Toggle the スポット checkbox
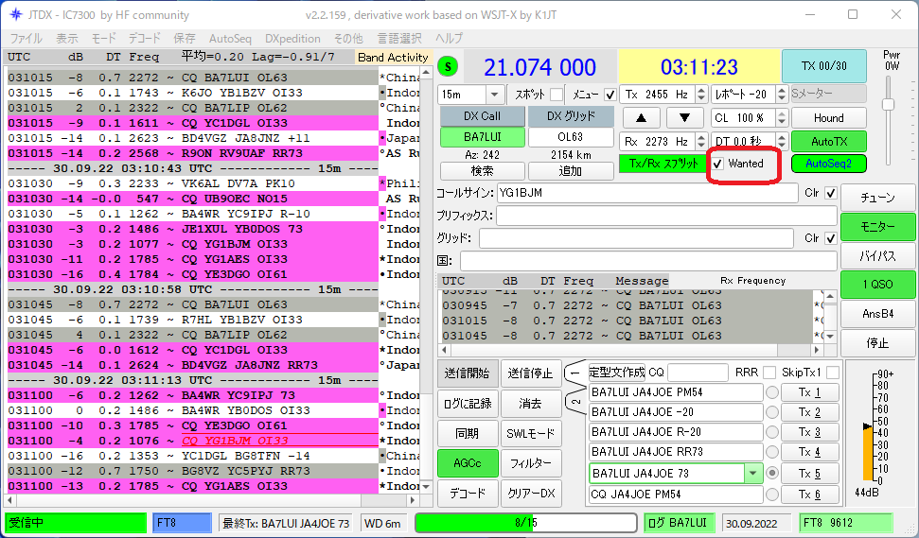 [557, 95]
